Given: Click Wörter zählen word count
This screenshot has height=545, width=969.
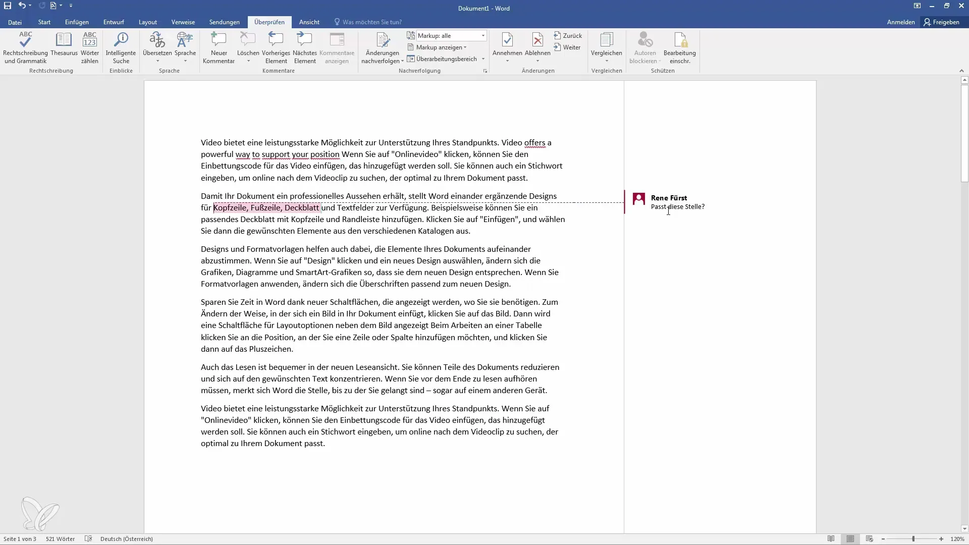Looking at the screenshot, I should (90, 48).
